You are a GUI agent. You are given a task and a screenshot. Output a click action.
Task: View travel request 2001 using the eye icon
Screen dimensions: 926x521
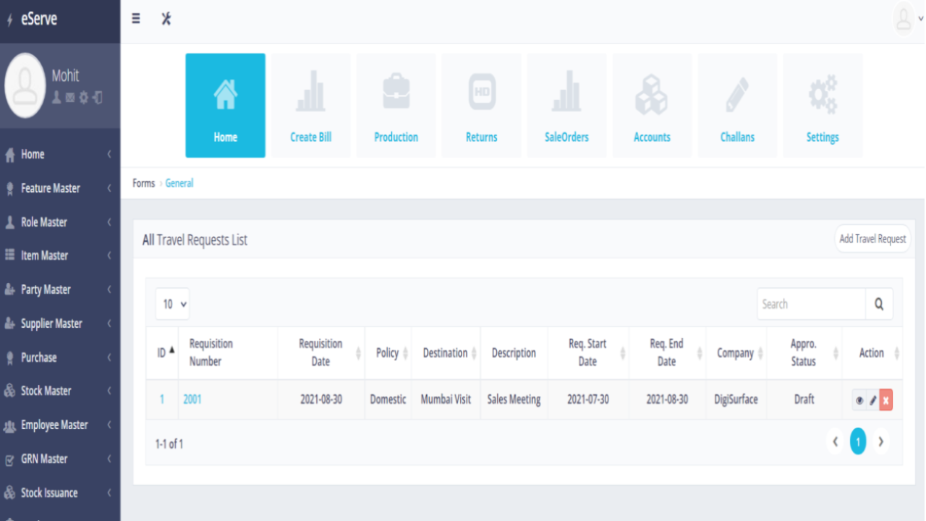(859, 399)
